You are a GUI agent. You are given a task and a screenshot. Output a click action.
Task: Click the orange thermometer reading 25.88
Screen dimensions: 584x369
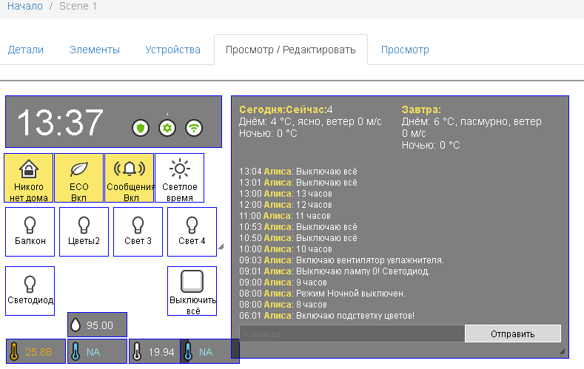30,352
